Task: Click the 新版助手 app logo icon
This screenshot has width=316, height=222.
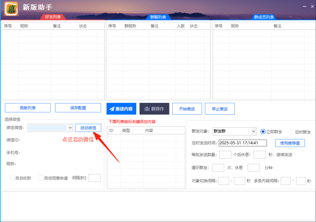Action: 11,9
